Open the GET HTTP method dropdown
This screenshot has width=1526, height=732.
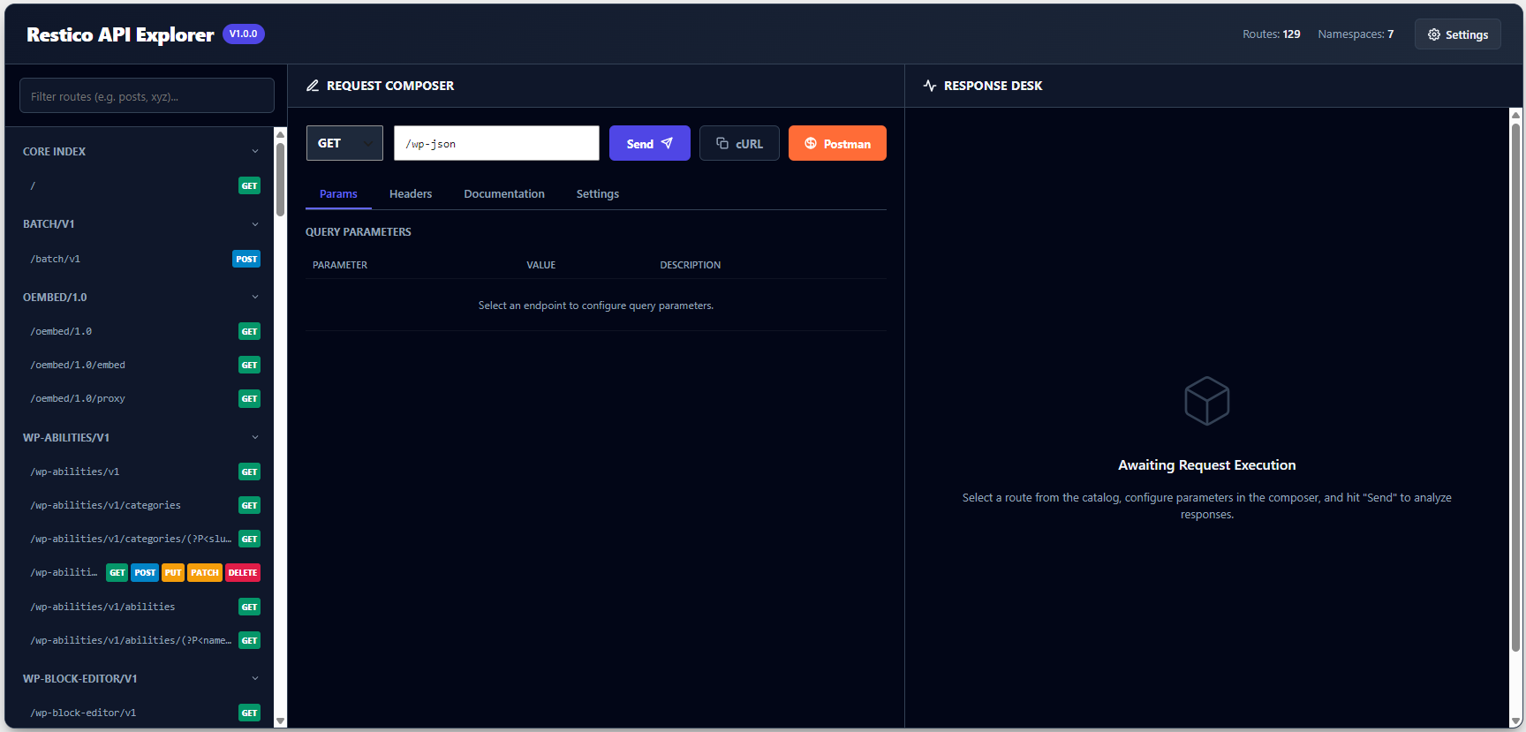[344, 143]
